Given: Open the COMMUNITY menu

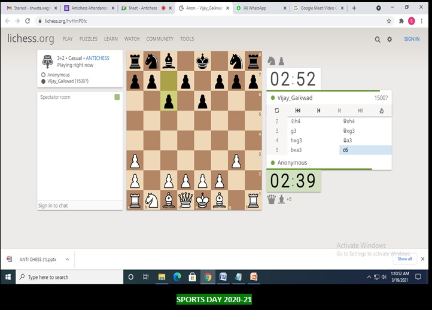Looking at the screenshot, I should click(160, 39).
